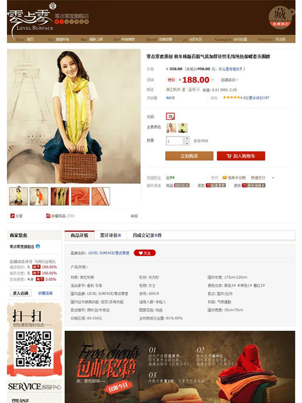Click the 分享 share icon below thumbnails
The image size is (302, 403).
(x=12, y=216)
